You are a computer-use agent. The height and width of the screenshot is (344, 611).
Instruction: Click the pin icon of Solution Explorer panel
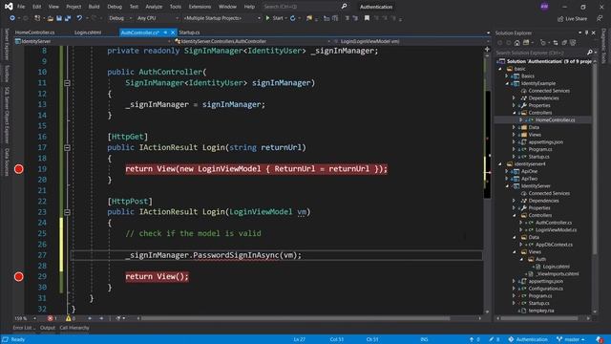tap(586, 32)
